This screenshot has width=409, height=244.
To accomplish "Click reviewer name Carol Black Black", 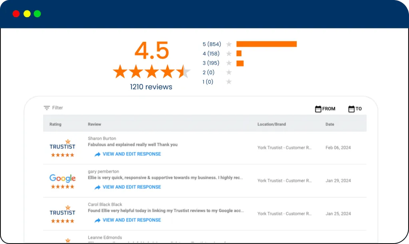I will pyautogui.click(x=105, y=204).
